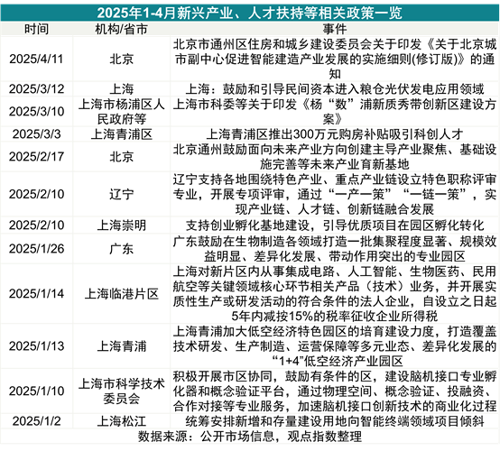Image resolution: width=500 pixels, height=451 pixels.
Task: Select the 时间 column header
Action: [x=36, y=30]
